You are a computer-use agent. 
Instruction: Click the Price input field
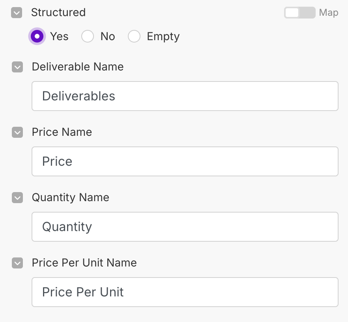click(185, 161)
